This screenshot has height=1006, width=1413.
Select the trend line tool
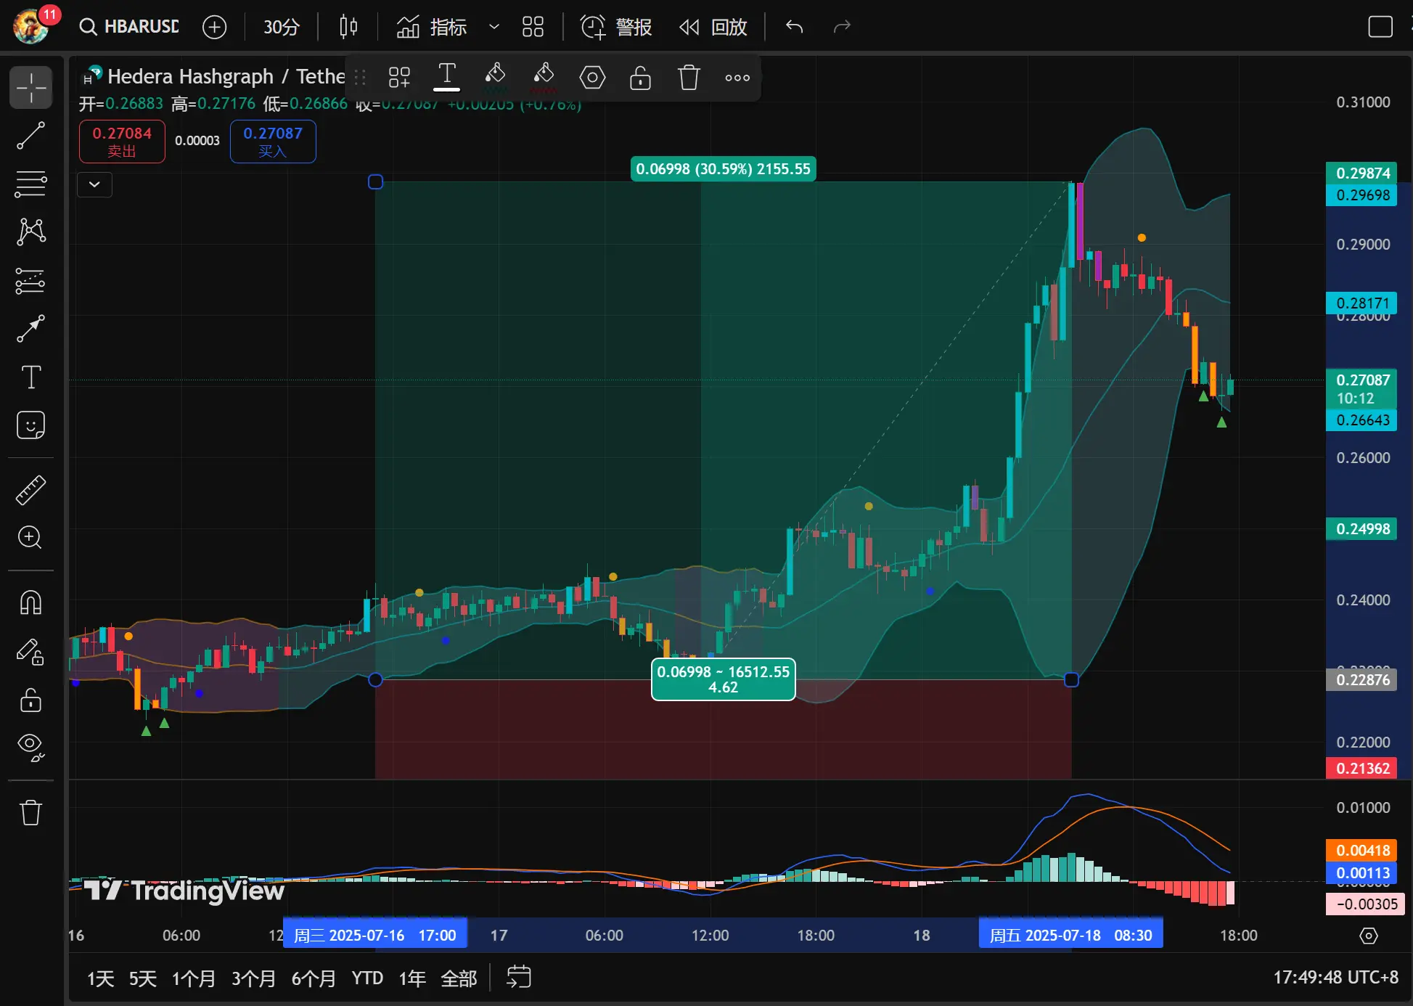pyautogui.click(x=30, y=136)
